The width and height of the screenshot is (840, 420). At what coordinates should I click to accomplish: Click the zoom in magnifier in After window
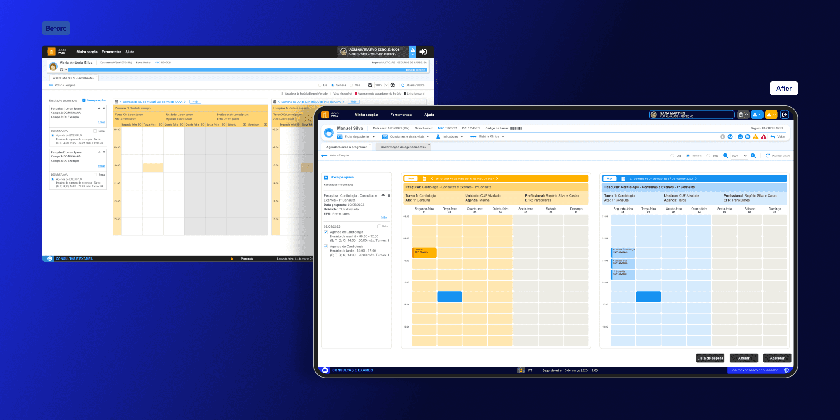pos(753,156)
